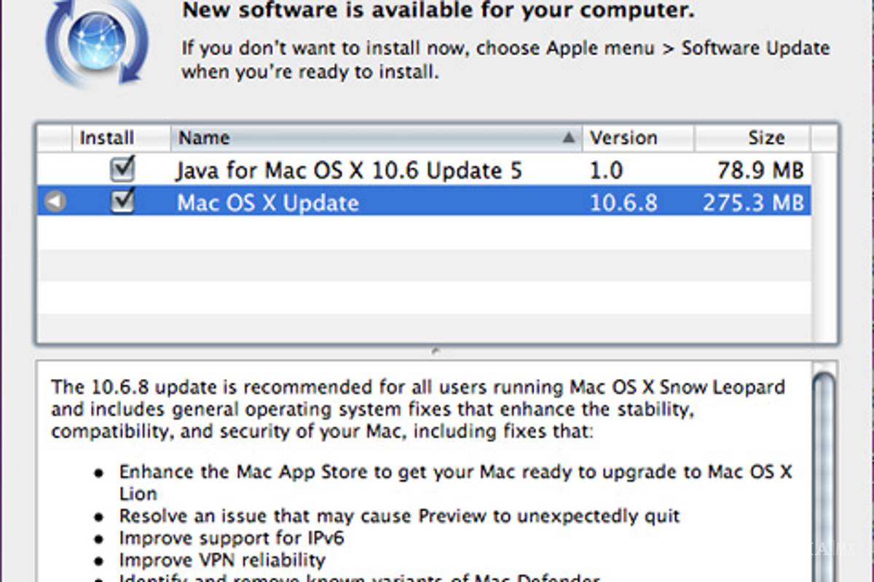Click the split-pane divider handle below the list
Viewport: 874px width, 582px height.
click(x=436, y=351)
